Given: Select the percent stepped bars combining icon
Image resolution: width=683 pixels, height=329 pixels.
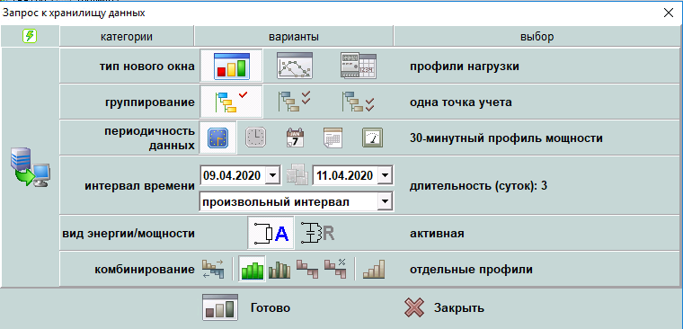Looking at the screenshot, I should (335, 269).
